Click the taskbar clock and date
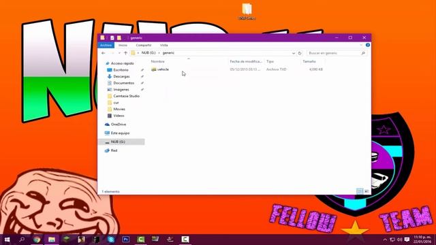436x245 pixels. [x=422, y=240]
